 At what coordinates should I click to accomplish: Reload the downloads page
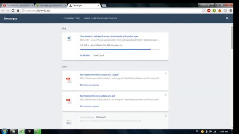coord(13,11)
